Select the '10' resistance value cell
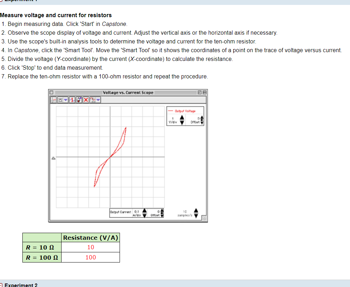 pos(91,247)
